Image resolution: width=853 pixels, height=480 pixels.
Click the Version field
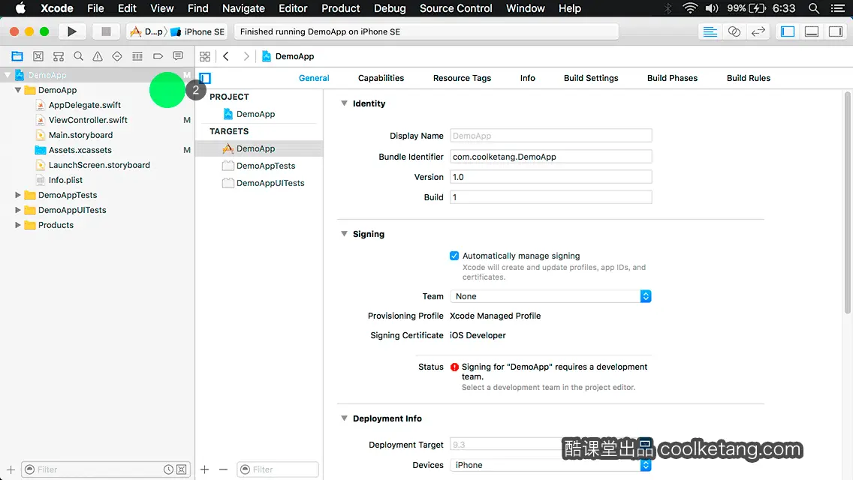pos(550,177)
